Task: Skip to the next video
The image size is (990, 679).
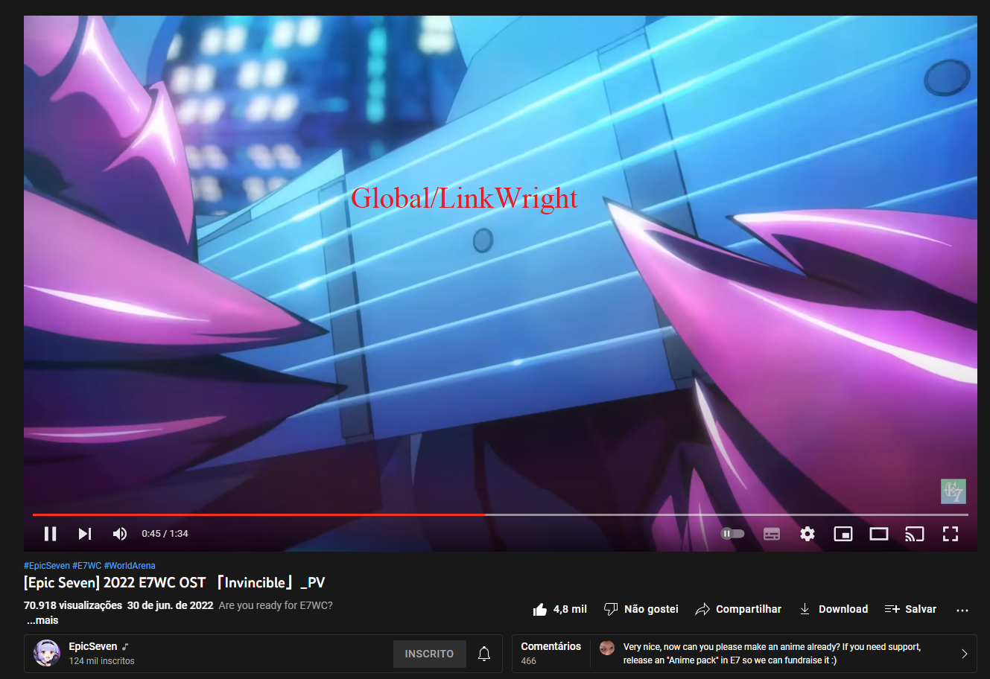Action: coord(85,534)
